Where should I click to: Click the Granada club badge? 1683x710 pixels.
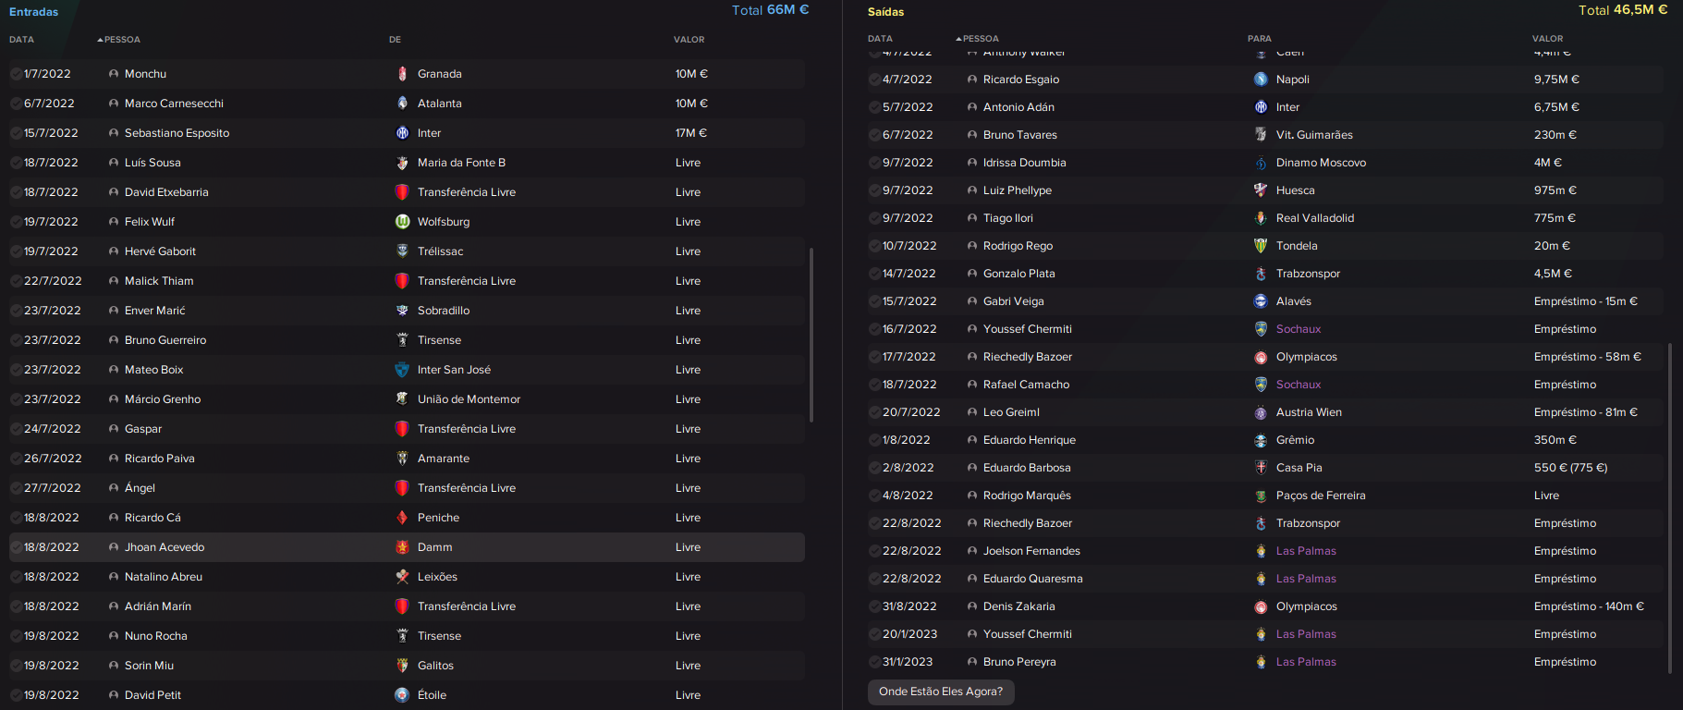402,74
